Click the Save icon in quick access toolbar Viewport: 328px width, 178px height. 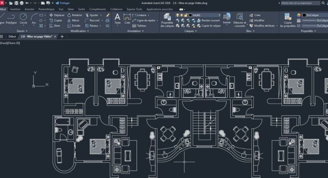click(16, 3)
